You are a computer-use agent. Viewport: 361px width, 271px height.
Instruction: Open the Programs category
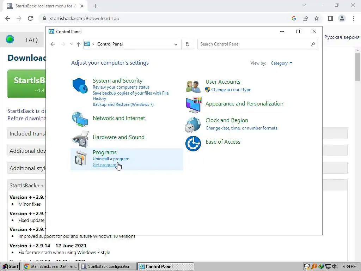coord(104,152)
